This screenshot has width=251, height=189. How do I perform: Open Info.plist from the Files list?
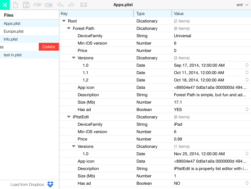point(29,39)
